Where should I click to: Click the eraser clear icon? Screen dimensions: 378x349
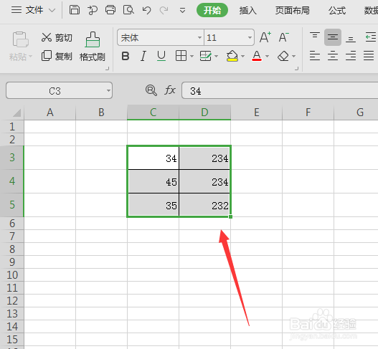[x=283, y=56]
